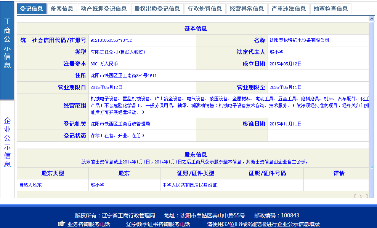
Task: Select the 登记信息 tab
Action: pyautogui.click(x=31, y=9)
